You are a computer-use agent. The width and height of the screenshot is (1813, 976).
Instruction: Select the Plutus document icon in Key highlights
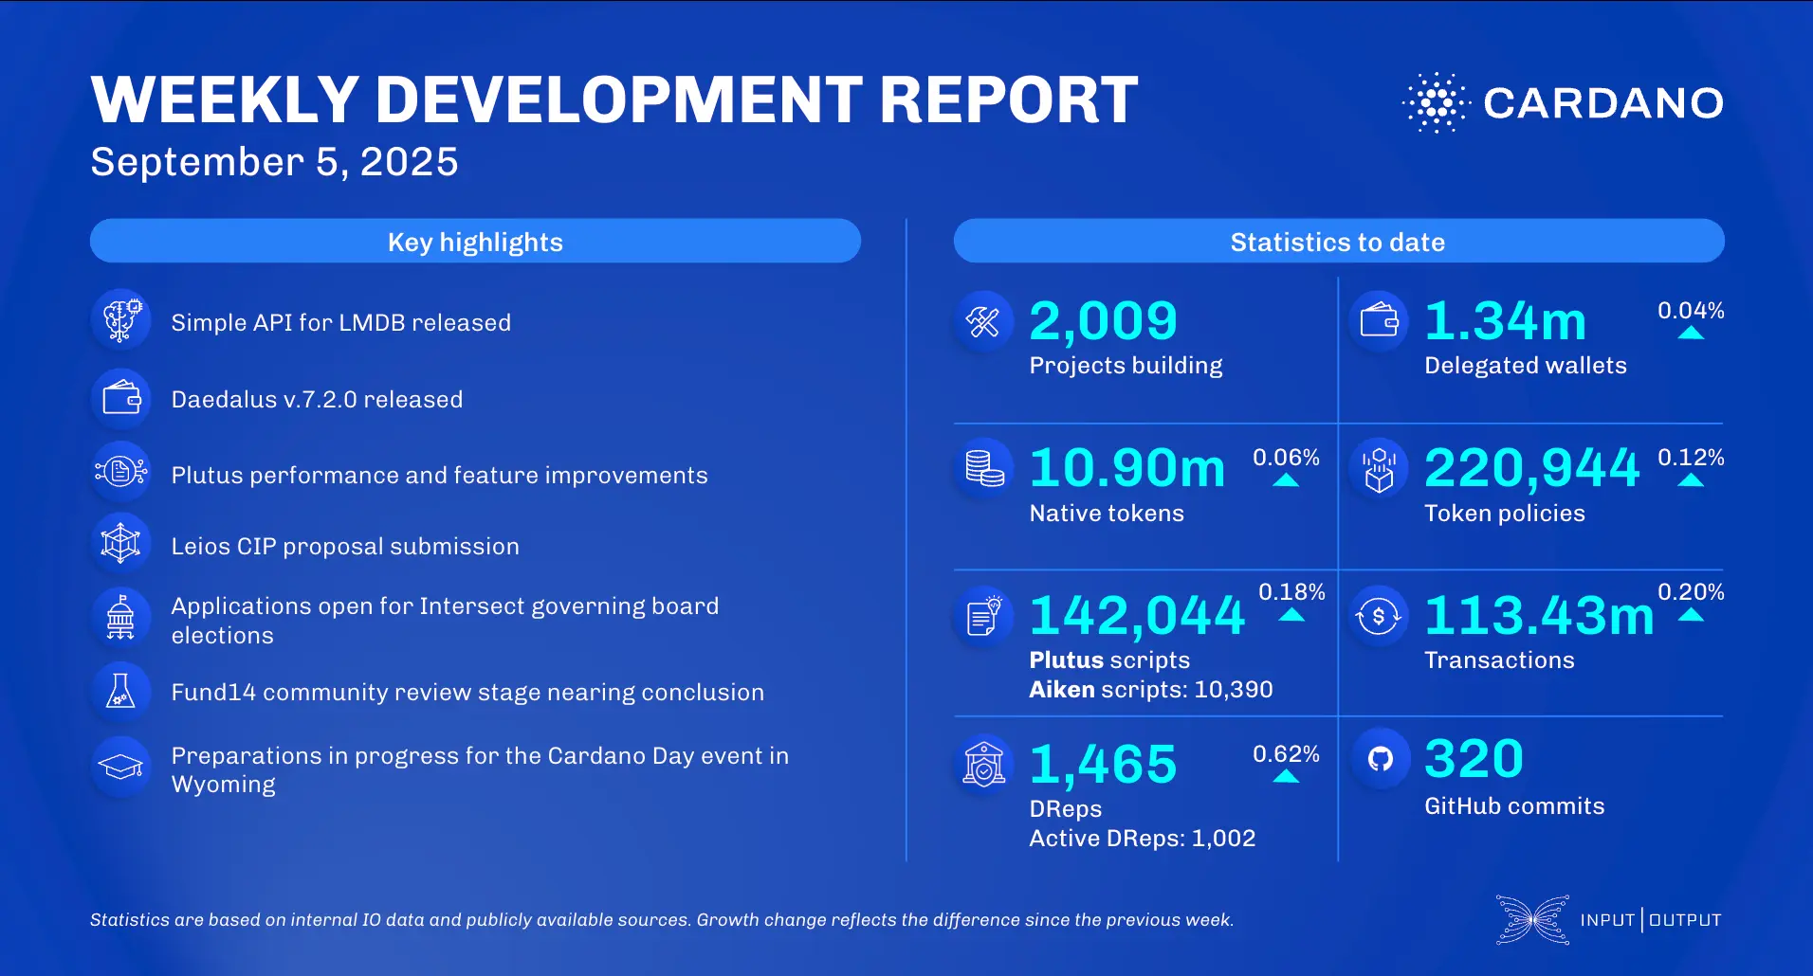pos(121,471)
